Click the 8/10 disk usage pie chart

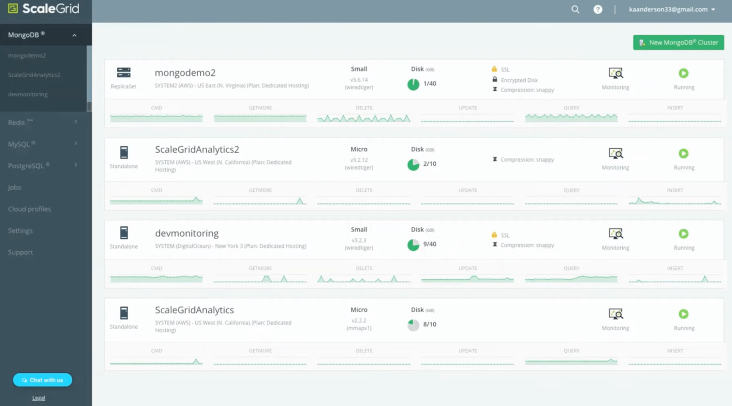point(413,325)
